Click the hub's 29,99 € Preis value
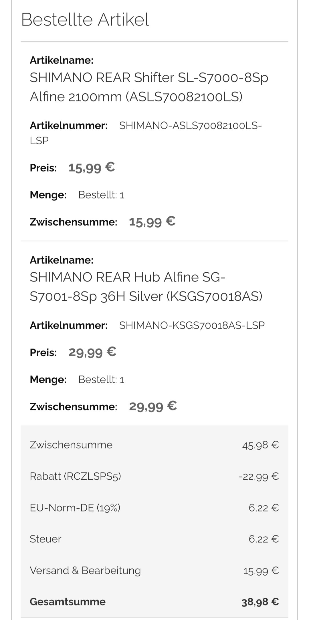 point(92,352)
